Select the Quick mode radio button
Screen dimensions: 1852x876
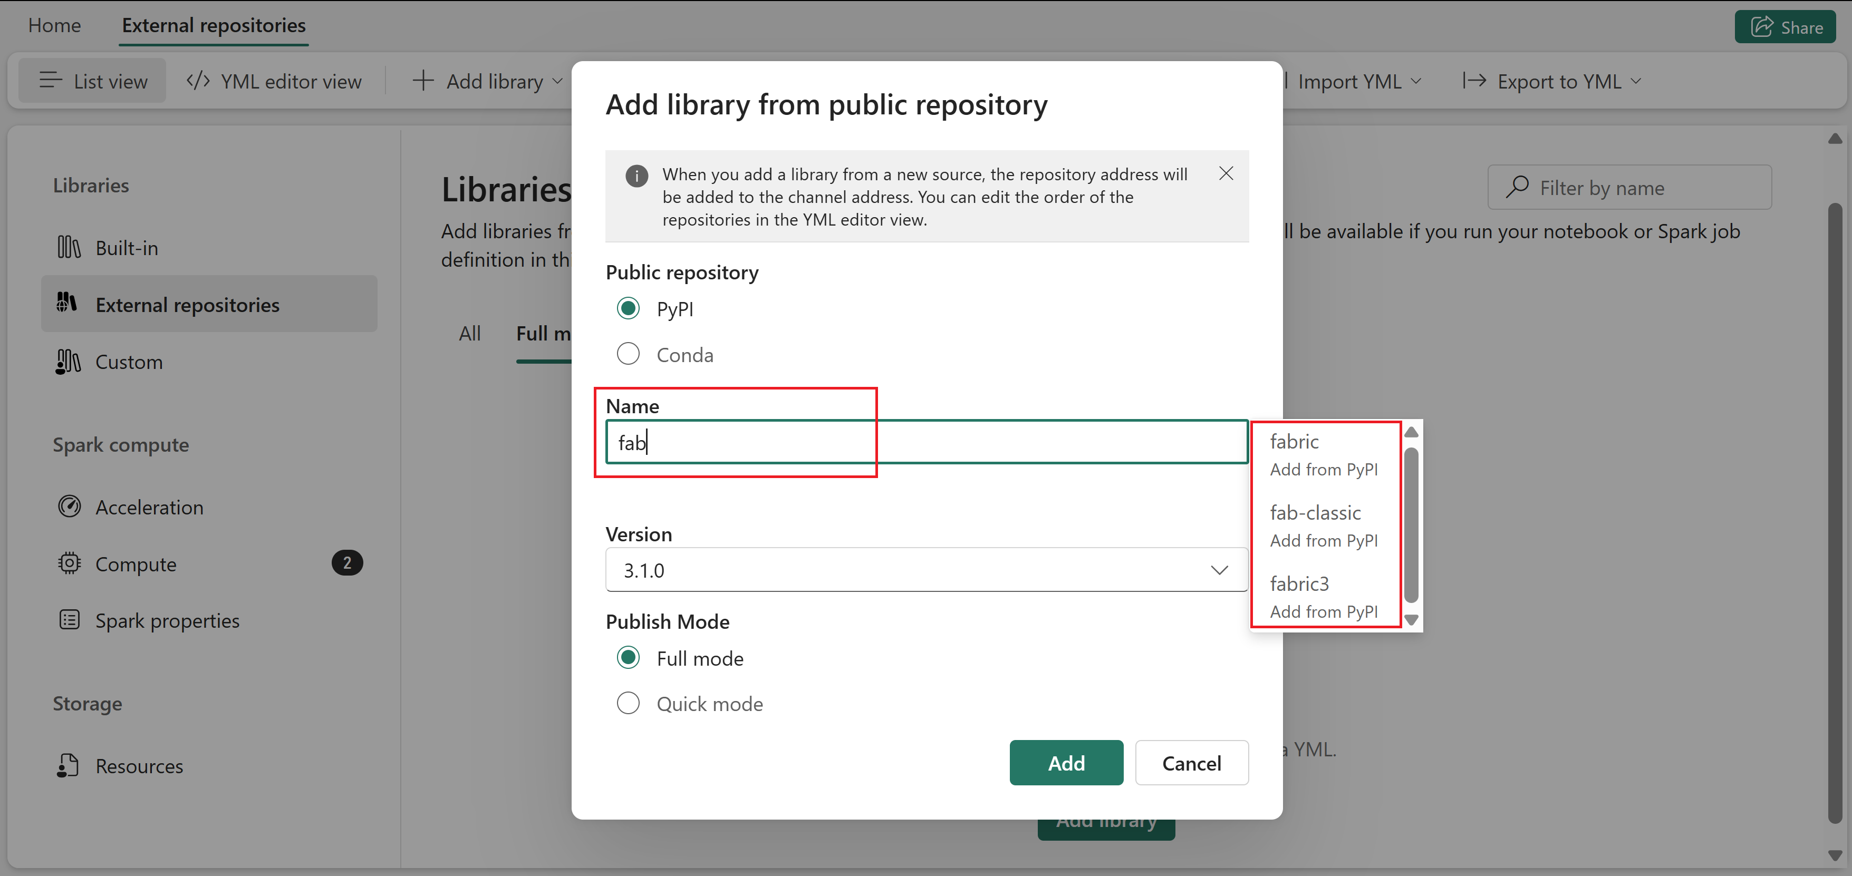click(x=628, y=703)
